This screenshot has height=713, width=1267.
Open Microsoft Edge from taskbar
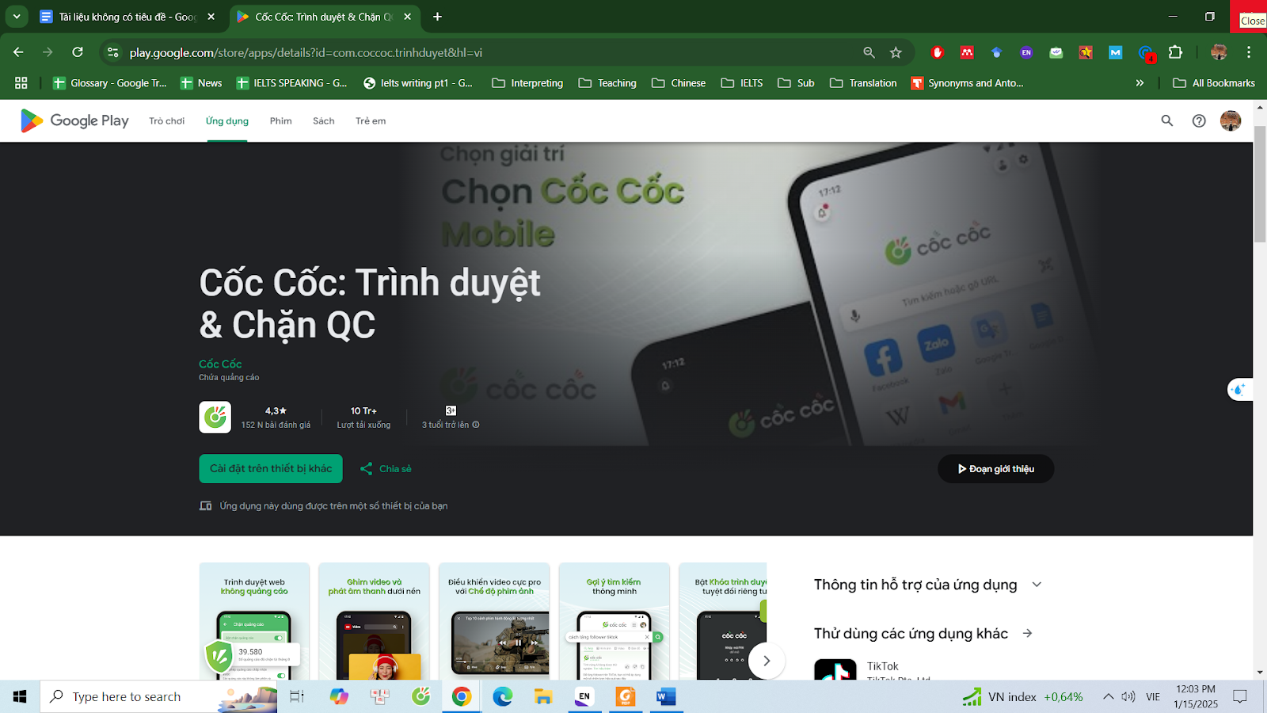coord(502,696)
